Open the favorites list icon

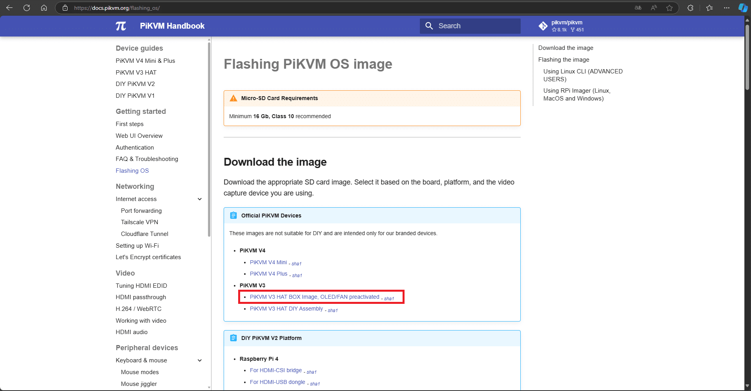click(709, 8)
